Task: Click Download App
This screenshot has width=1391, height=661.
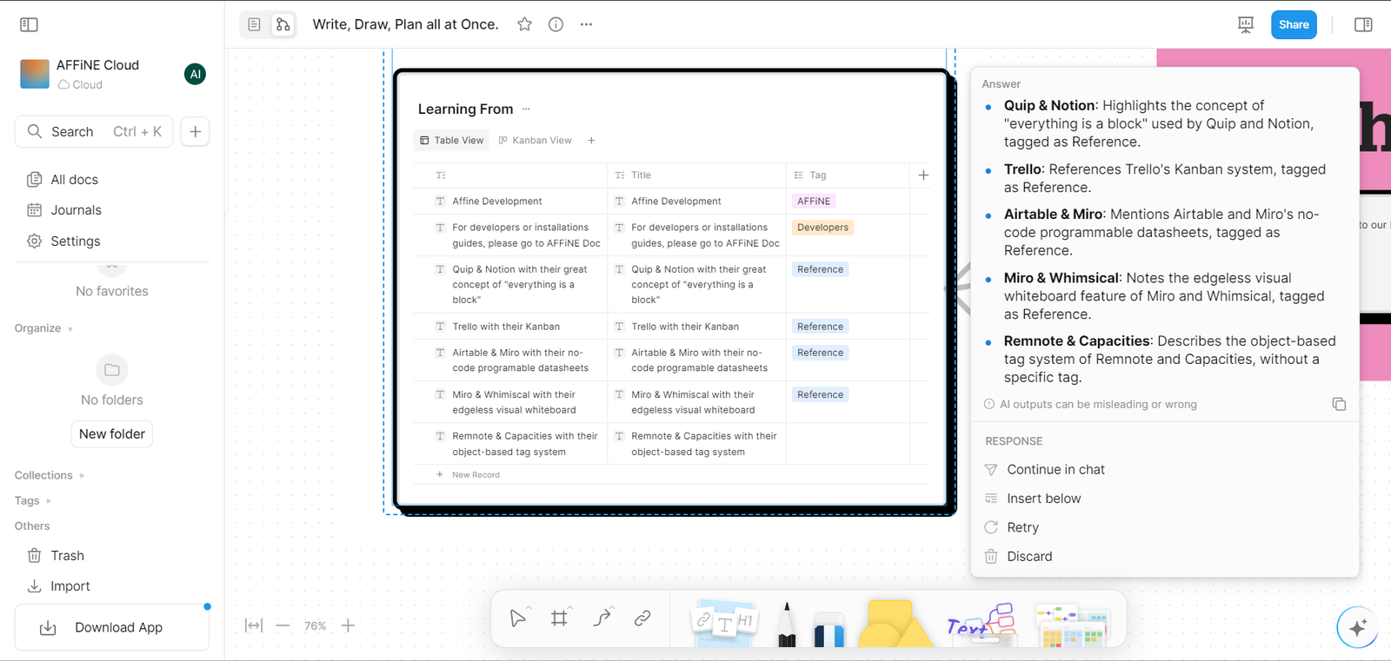Action: point(112,627)
